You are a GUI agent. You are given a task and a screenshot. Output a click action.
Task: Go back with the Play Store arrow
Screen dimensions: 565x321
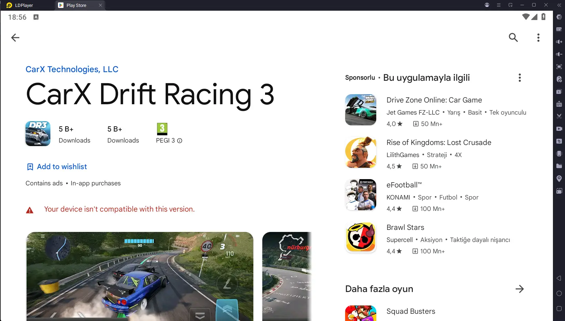(x=15, y=38)
